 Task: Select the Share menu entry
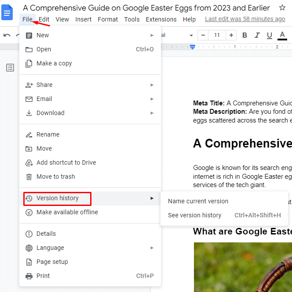(x=90, y=85)
